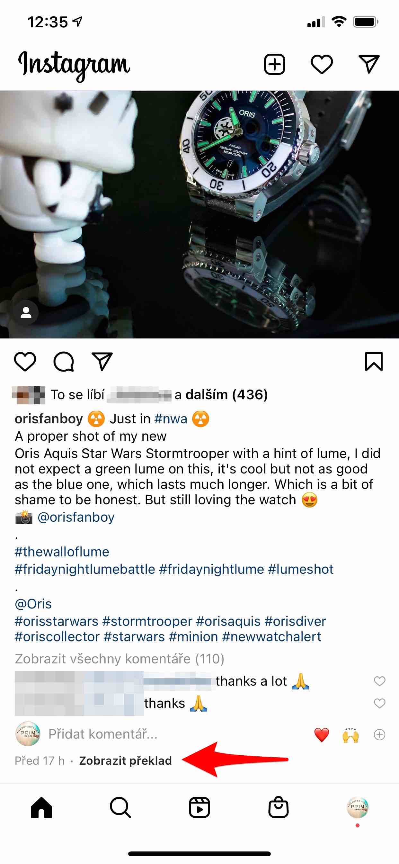Show translation via "Zobrazit překlad"
The image size is (399, 864).
125,760
